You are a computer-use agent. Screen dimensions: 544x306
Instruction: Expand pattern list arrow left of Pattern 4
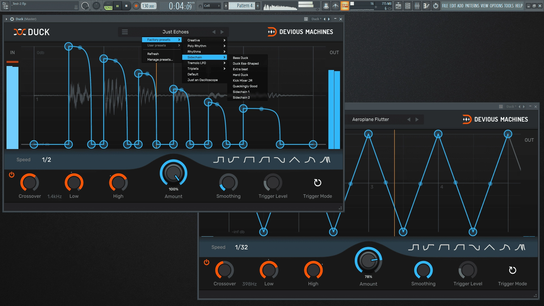pos(226,6)
